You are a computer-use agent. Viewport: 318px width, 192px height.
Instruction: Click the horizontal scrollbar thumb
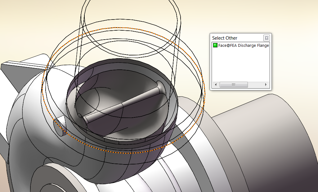[x=233, y=85]
